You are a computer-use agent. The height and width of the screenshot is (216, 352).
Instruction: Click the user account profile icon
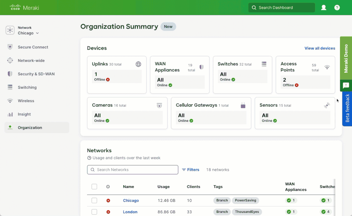tap(323, 7)
